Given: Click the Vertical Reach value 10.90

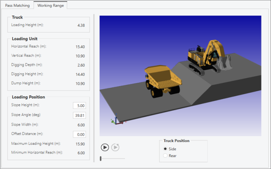Looking at the screenshot, I should pos(80,56).
